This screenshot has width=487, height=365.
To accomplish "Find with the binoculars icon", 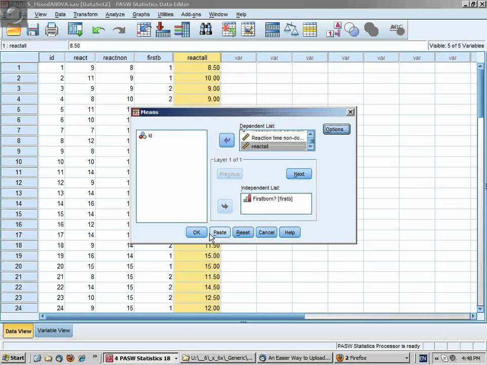I will [205, 29].
